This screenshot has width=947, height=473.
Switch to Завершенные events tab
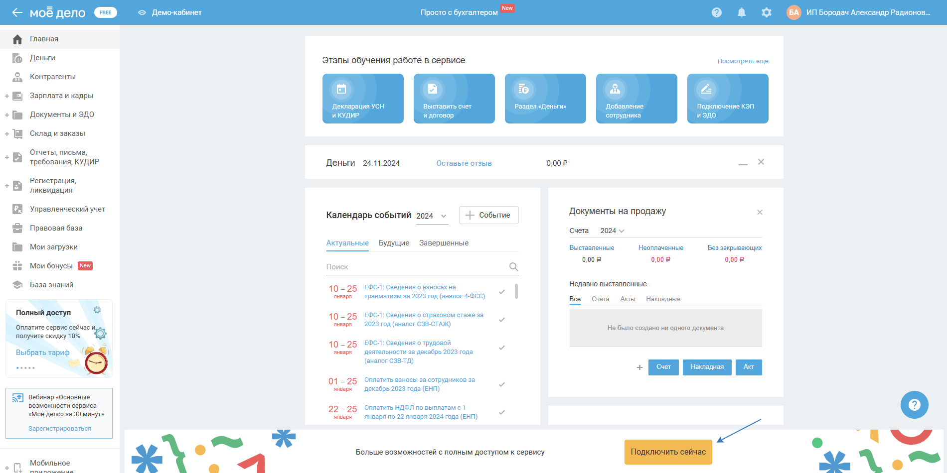click(444, 243)
